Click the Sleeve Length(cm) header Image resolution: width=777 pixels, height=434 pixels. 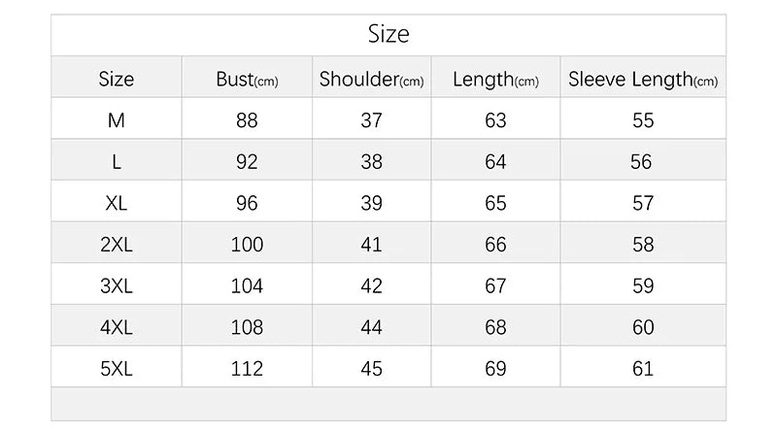point(643,80)
